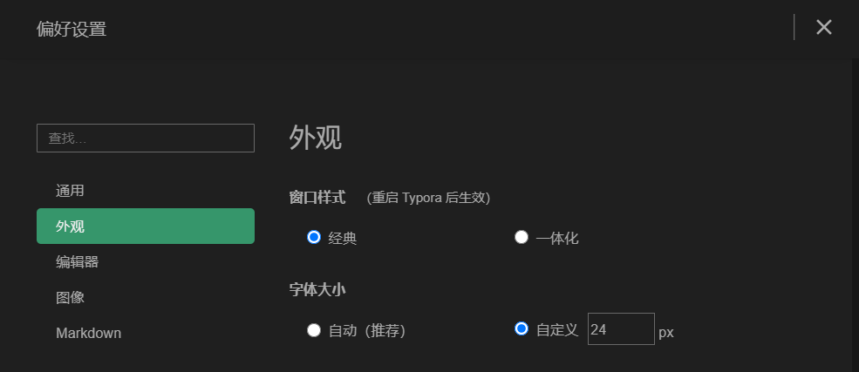The image size is (859, 372).
Task: Click the 偏好设置 title text
Action: (72, 29)
